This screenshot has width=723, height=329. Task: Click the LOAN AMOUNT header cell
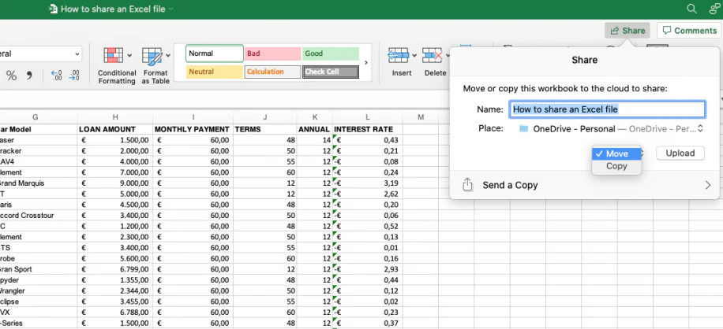[115, 129]
